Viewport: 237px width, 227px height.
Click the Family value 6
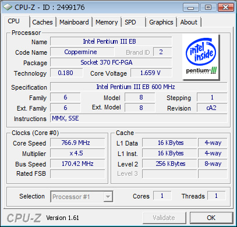(65, 97)
